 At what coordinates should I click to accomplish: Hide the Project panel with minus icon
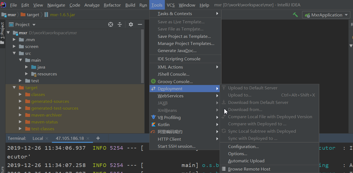(x=140, y=24)
